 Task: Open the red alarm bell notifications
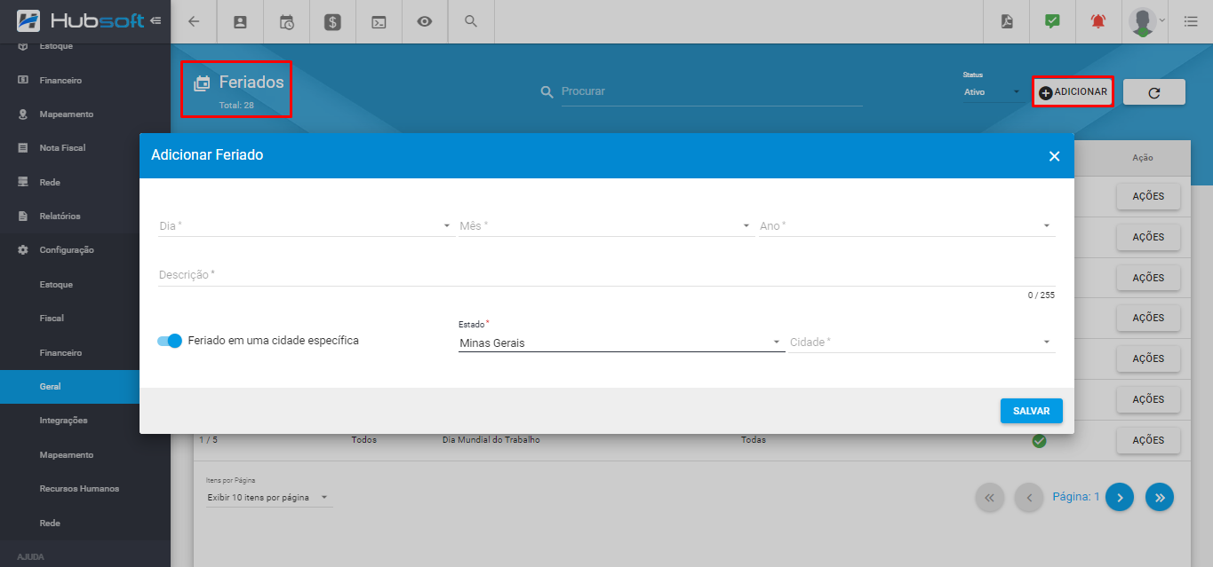coord(1098,22)
